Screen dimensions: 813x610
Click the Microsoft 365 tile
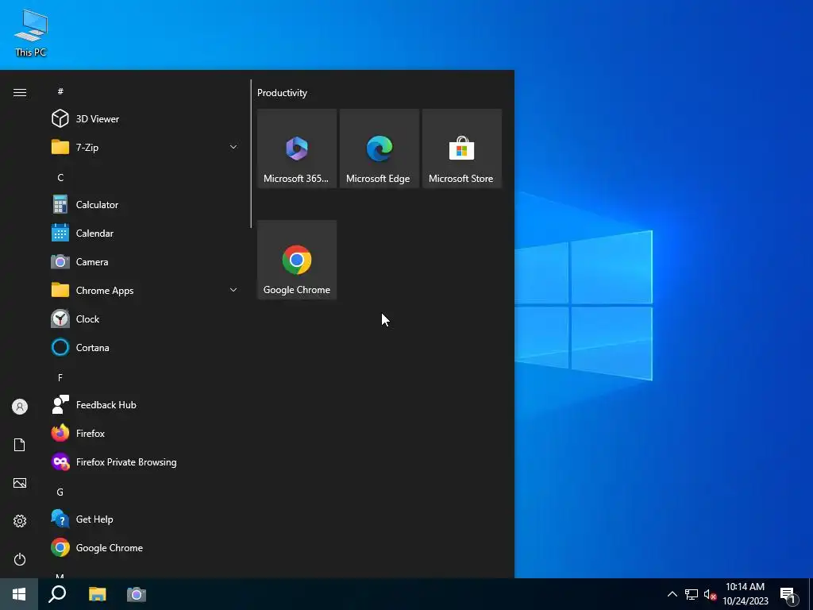[x=297, y=149]
